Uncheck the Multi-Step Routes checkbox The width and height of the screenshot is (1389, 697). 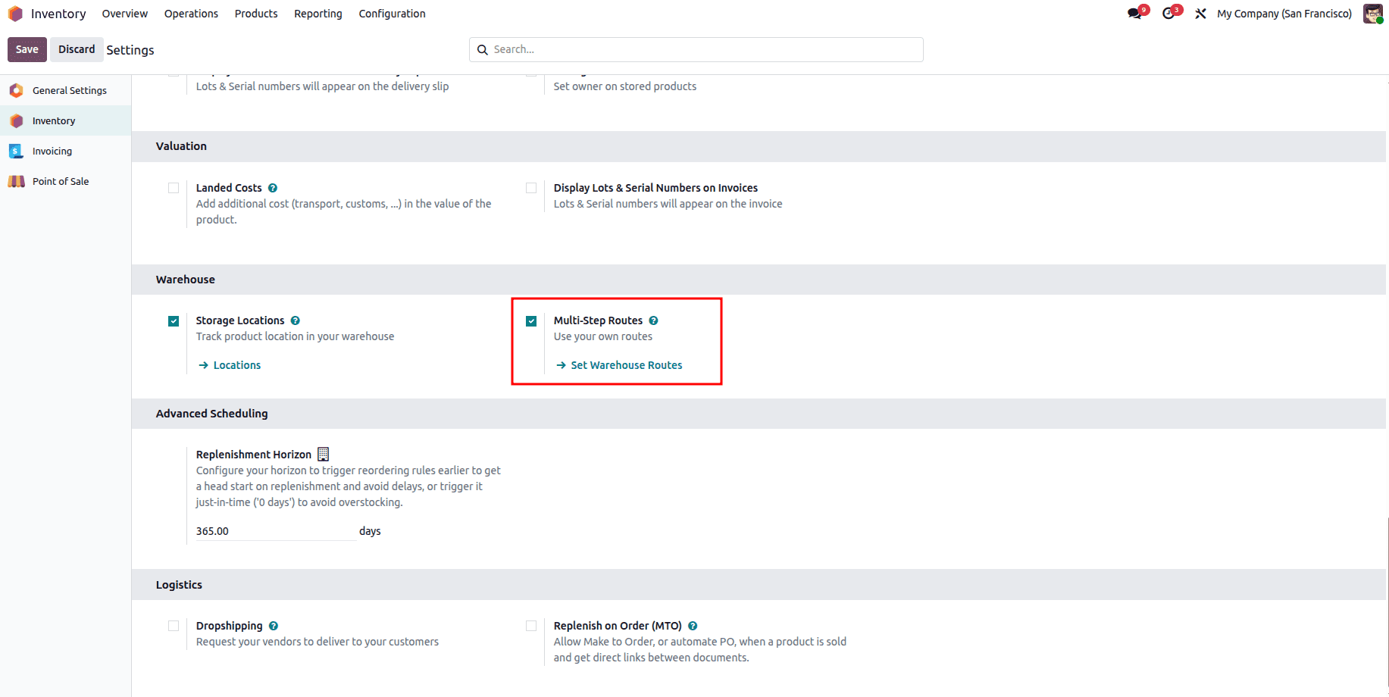[531, 321]
